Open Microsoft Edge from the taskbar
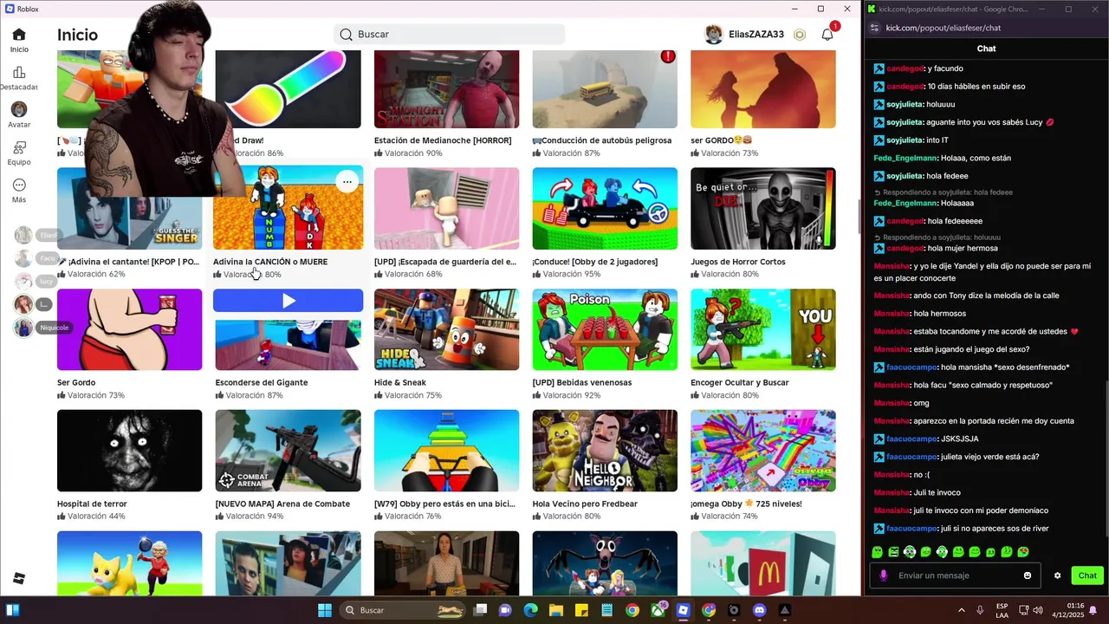The height and width of the screenshot is (624, 1109). (x=531, y=610)
